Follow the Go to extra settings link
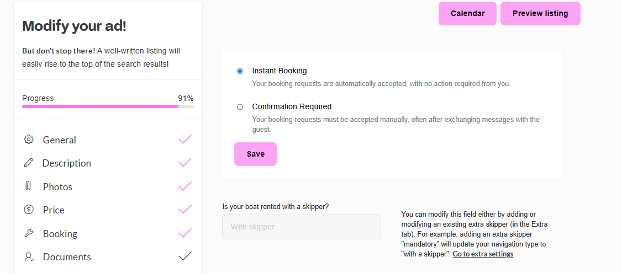The image size is (622, 273). click(x=483, y=254)
